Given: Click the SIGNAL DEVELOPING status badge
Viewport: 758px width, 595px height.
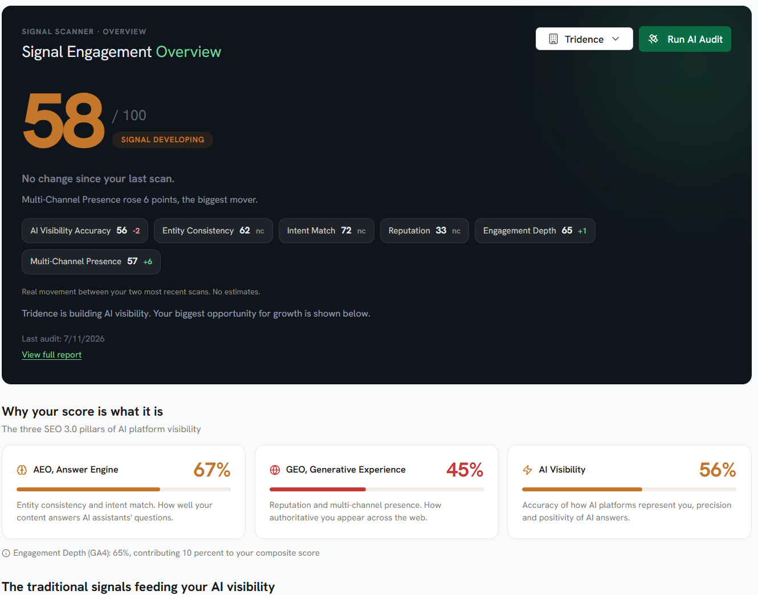Looking at the screenshot, I should 162,139.
